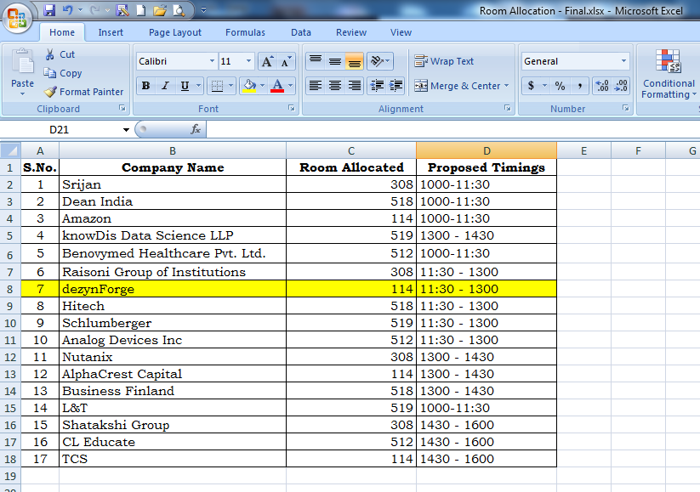Open the Data tab
The height and width of the screenshot is (492, 700).
(301, 32)
